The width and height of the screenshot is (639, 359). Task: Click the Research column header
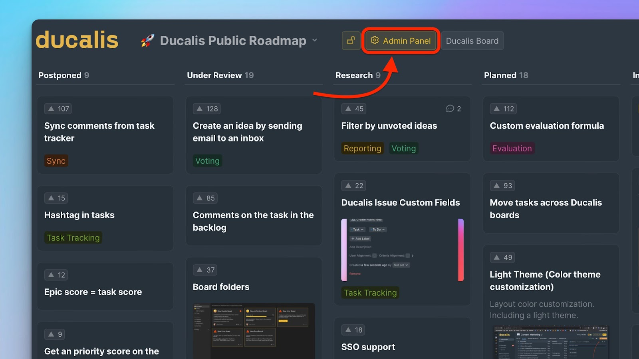[354, 75]
